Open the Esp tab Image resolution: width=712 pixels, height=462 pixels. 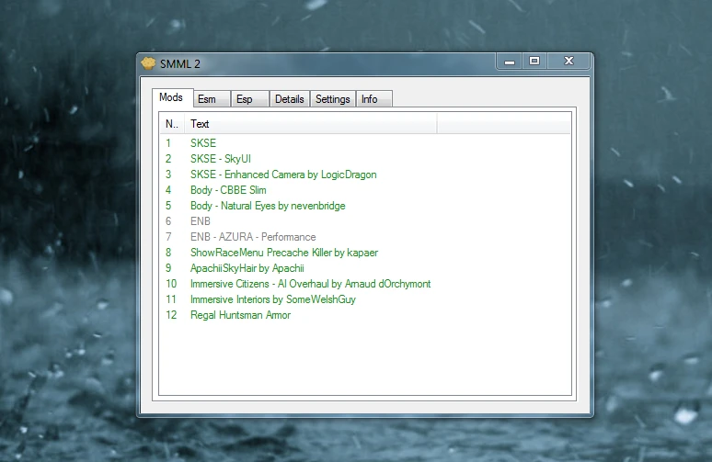[245, 99]
